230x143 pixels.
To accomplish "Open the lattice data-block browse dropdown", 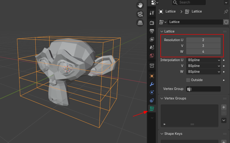I will [163, 22].
